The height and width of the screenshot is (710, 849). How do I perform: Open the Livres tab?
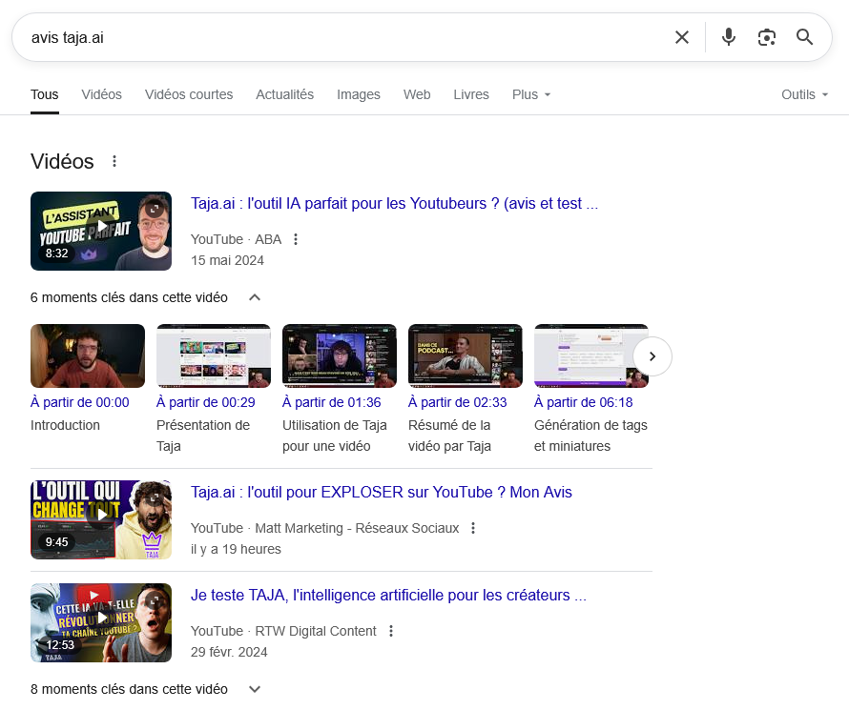coord(471,94)
